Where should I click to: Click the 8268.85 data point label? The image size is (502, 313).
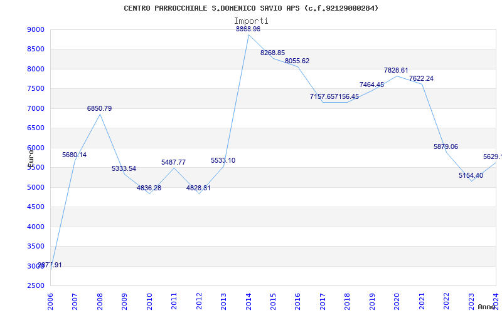coord(272,53)
